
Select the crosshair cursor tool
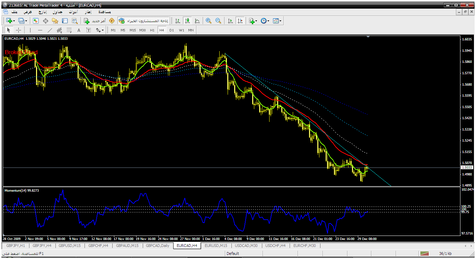point(19,30)
